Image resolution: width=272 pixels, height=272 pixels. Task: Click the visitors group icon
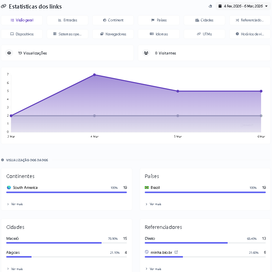pyautogui.click(x=146, y=53)
